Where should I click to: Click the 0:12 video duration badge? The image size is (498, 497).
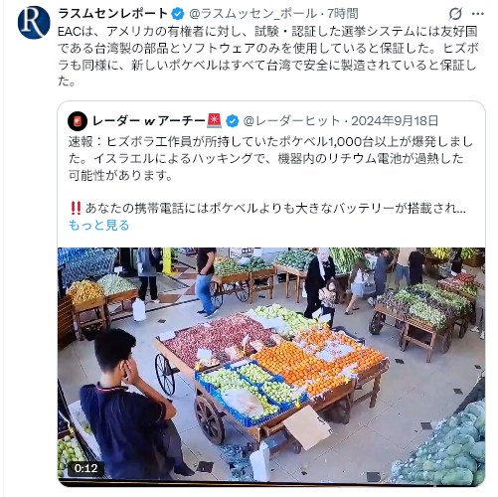[x=85, y=468]
